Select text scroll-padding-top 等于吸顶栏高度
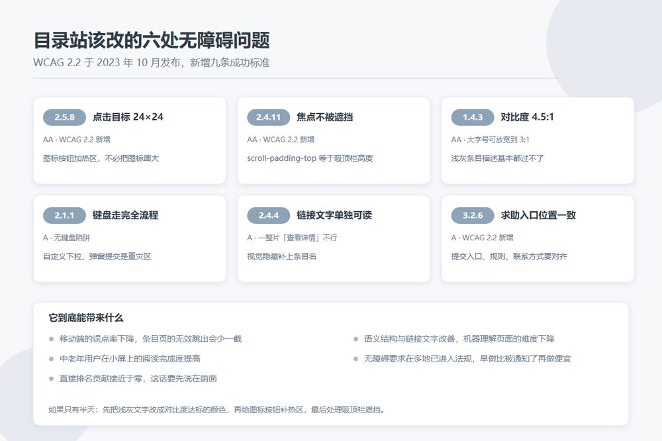Image resolution: width=662 pixels, height=441 pixels. (310, 158)
